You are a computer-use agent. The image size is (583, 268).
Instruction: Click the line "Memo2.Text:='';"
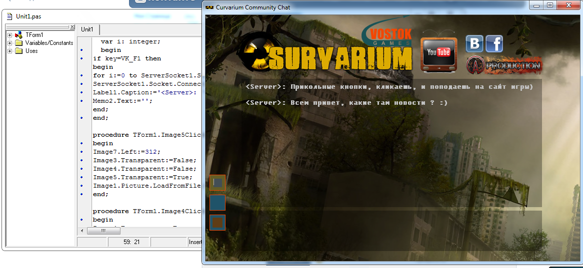point(122,101)
